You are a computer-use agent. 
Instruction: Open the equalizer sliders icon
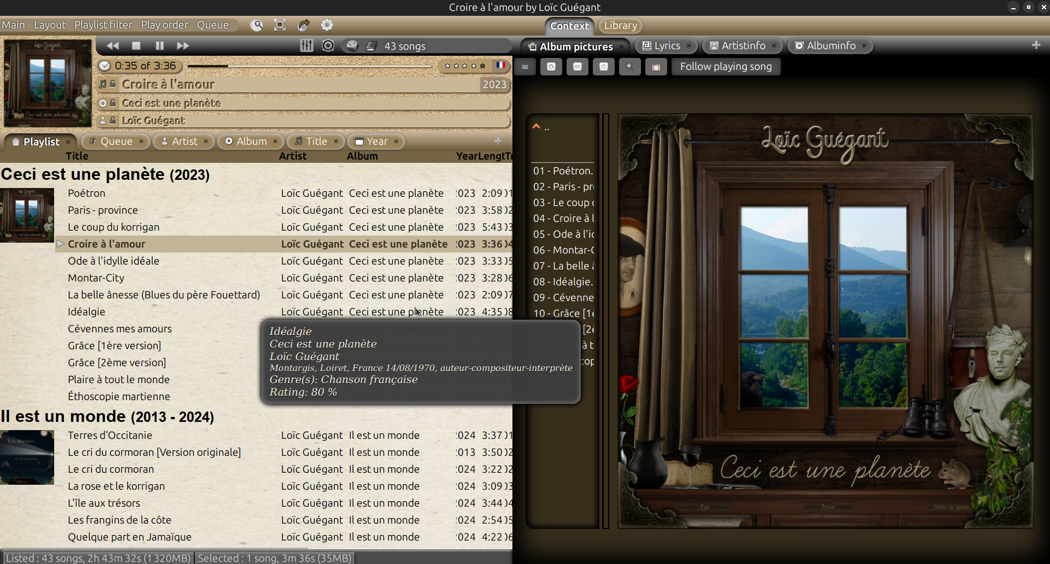pyautogui.click(x=307, y=46)
